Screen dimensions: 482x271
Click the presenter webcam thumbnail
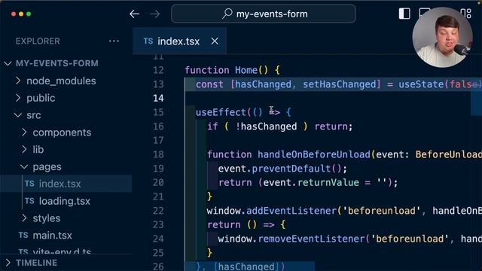(442, 37)
